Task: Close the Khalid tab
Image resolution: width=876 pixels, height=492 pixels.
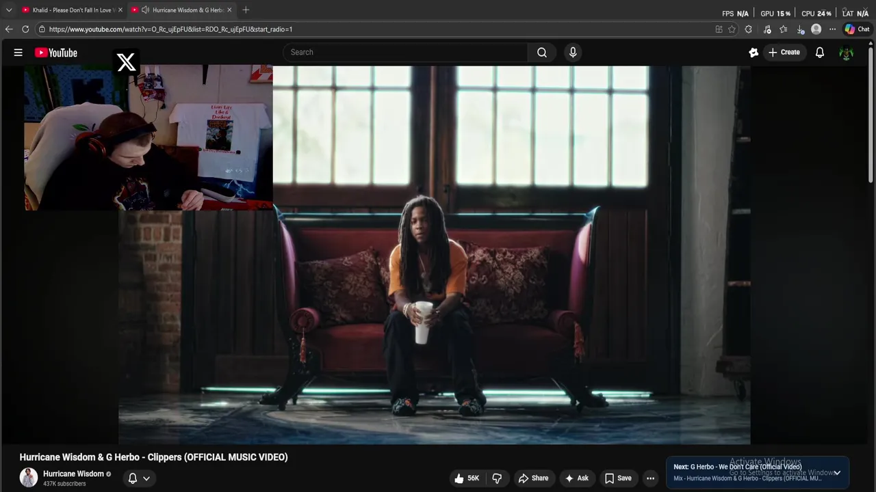Action: pos(120,10)
